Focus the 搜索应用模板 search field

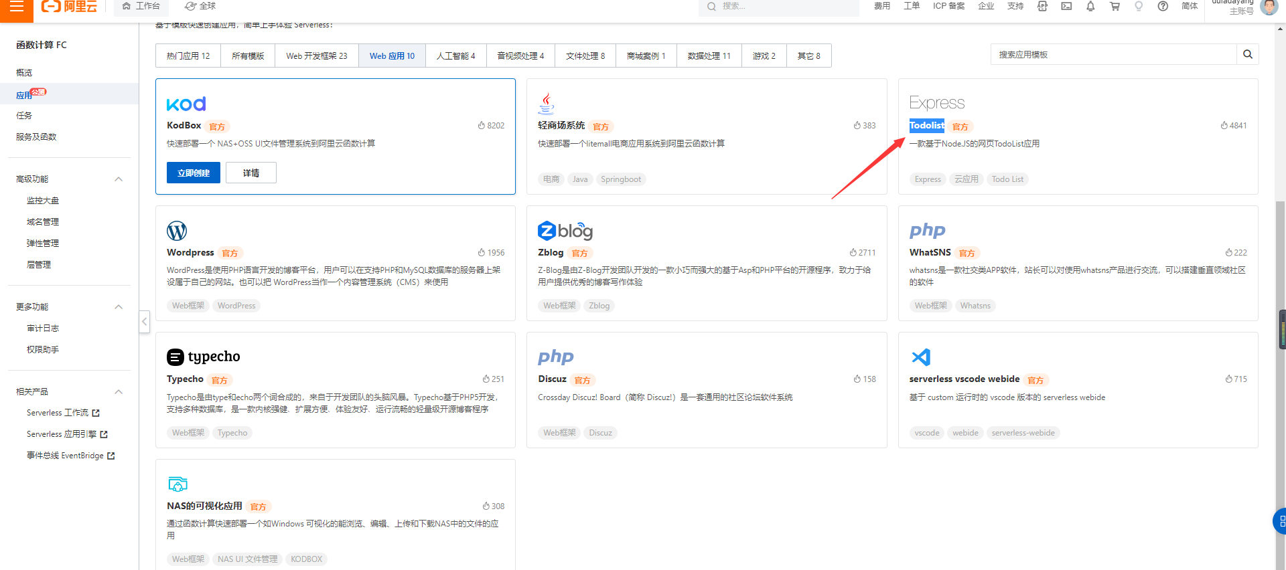point(1113,54)
